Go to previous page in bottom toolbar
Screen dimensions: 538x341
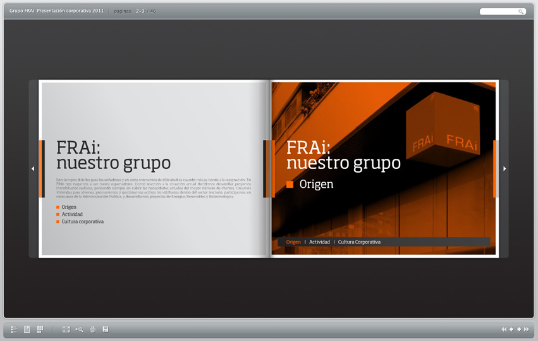511,330
